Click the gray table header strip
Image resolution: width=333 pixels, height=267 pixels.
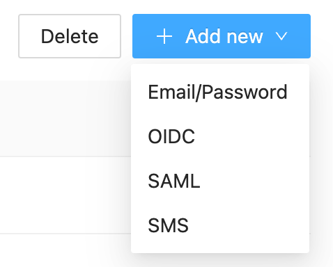click(x=65, y=118)
